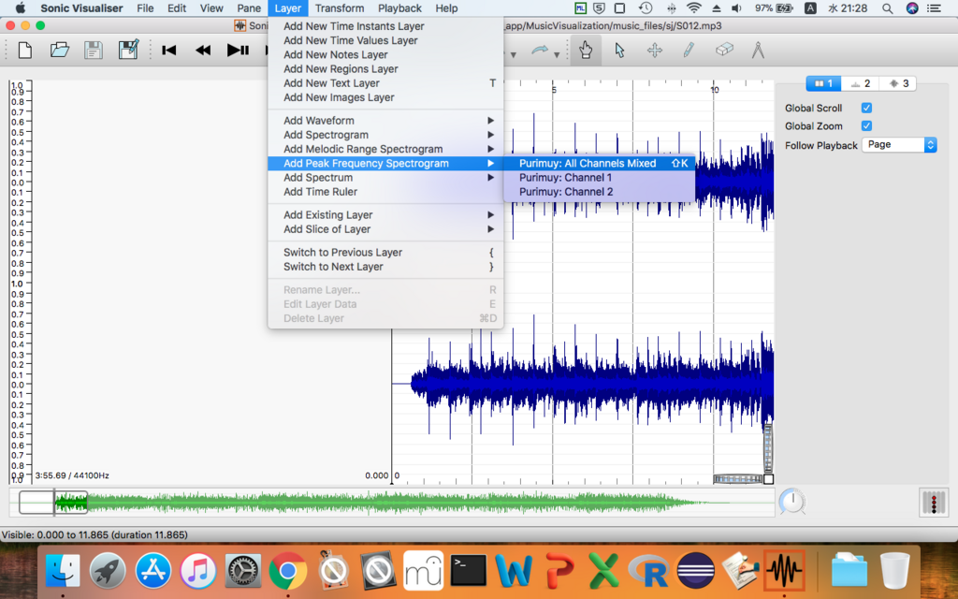
Task: Open iTunes from the Dock
Action: 197,571
